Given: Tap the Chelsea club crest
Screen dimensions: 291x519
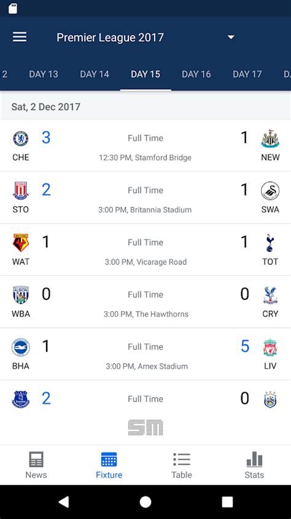Looking at the screenshot, I should pos(21,139).
